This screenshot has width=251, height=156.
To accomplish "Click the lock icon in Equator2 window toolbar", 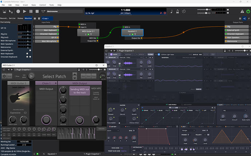I will click(x=225, y=51).
